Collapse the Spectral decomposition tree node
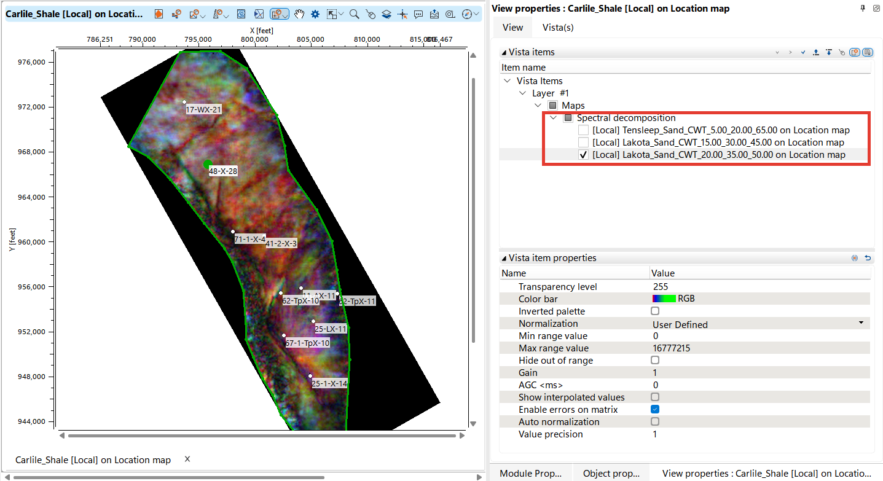Viewport: 883px width, 481px height. pos(552,117)
